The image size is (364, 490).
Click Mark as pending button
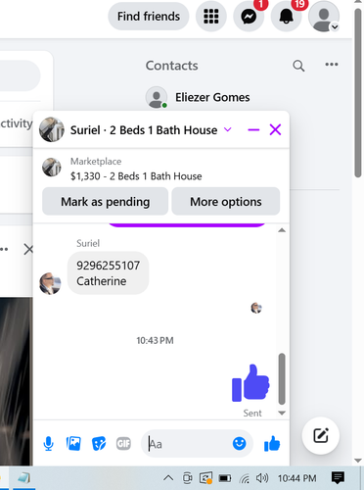coord(105,202)
